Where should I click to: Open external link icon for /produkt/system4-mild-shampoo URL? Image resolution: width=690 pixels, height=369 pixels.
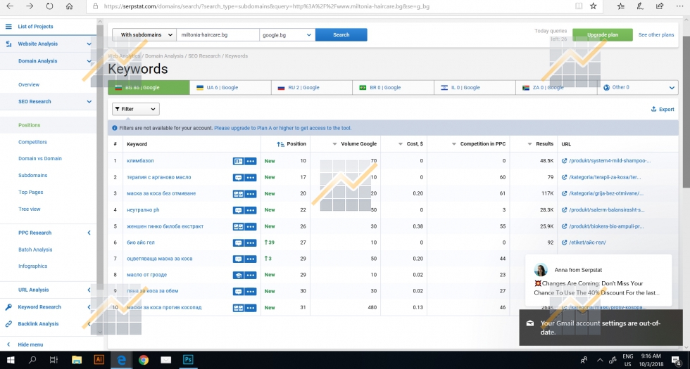pos(564,161)
